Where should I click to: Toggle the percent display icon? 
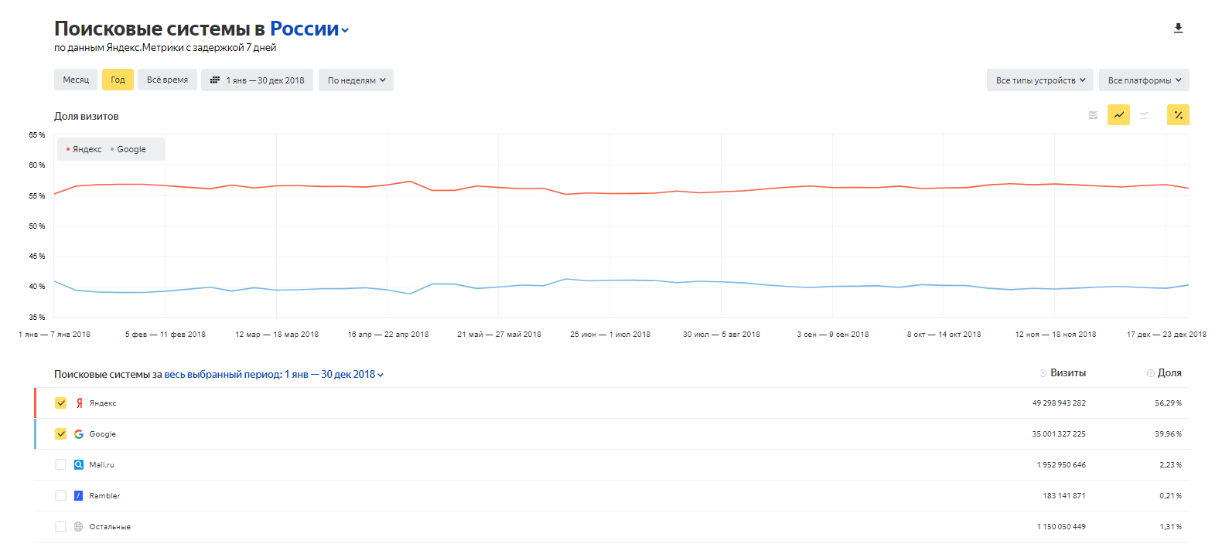pyautogui.click(x=1178, y=115)
